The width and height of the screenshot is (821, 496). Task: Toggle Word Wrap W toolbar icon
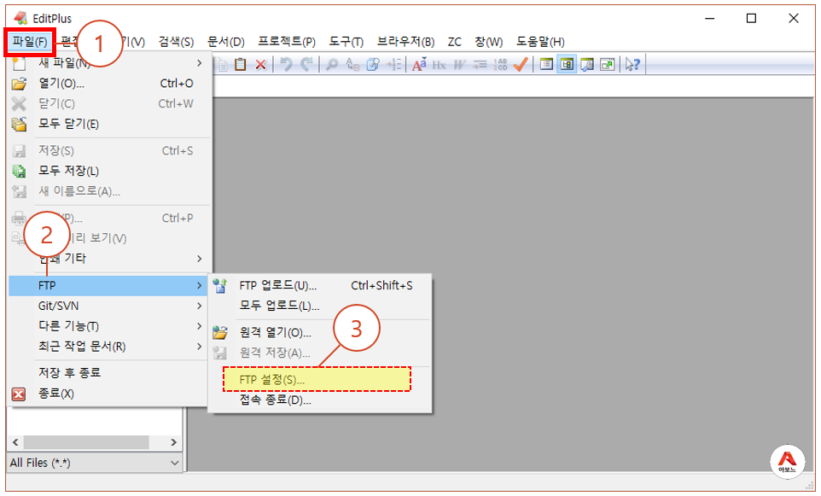(459, 65)
